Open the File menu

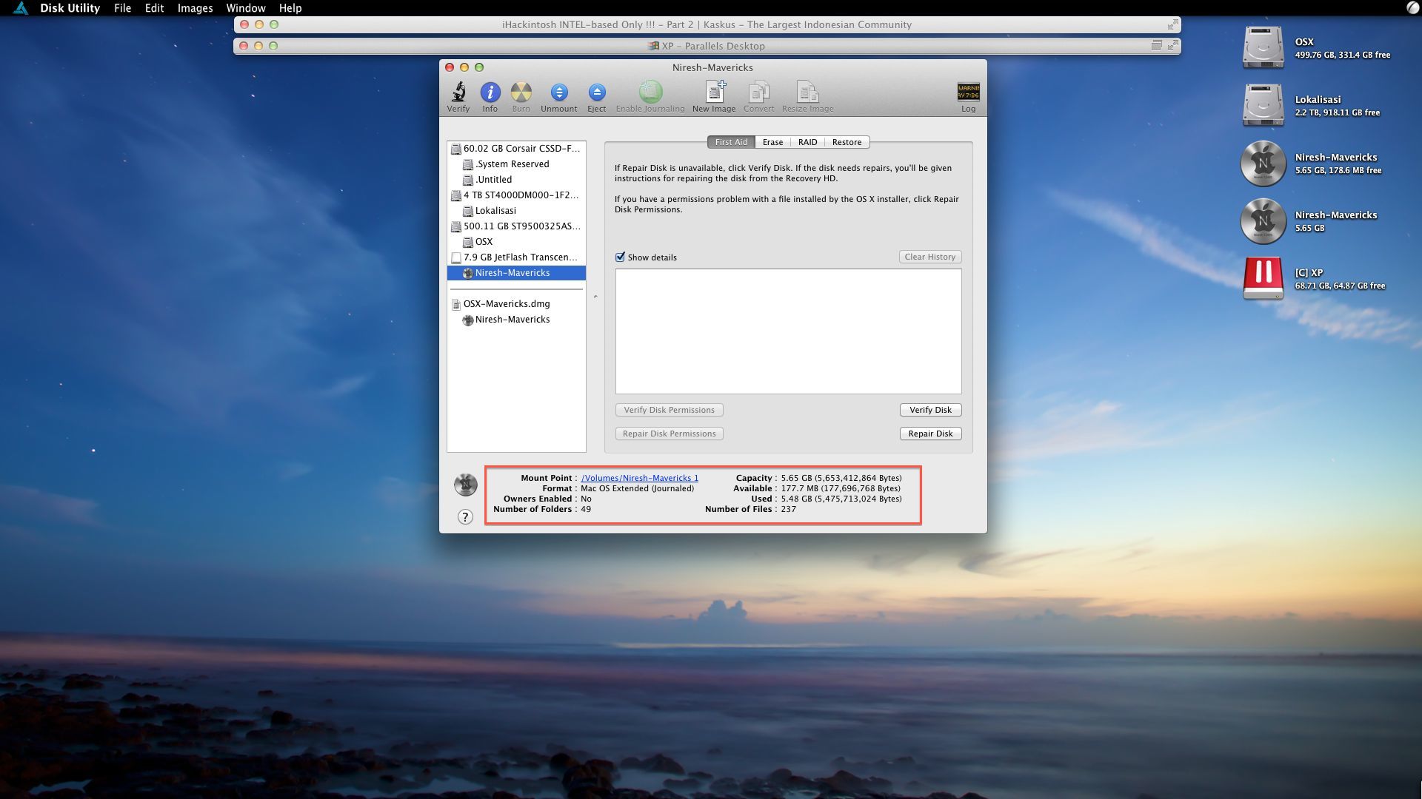pos(122,8)
